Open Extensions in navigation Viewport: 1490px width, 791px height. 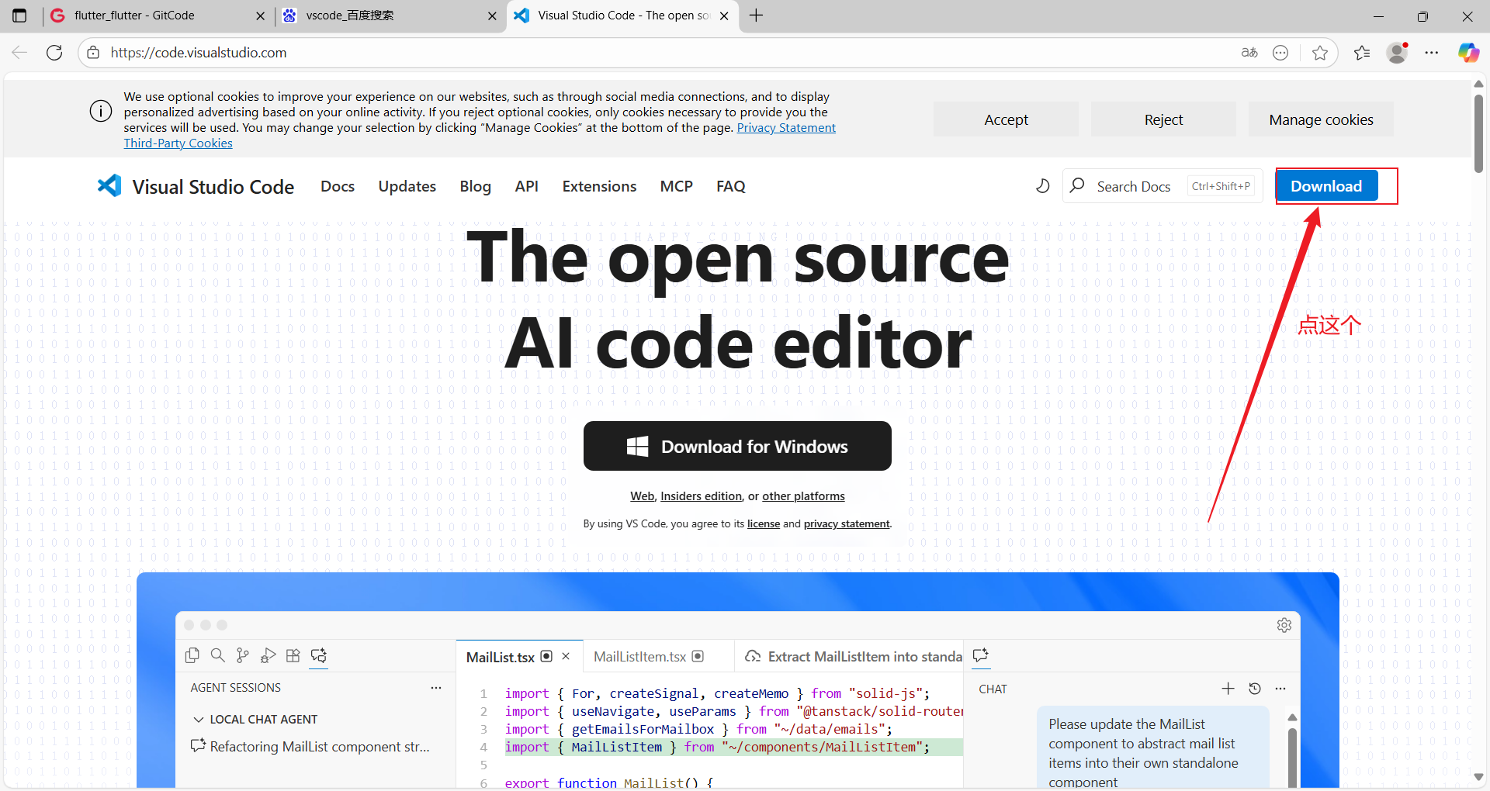(599, 186)
